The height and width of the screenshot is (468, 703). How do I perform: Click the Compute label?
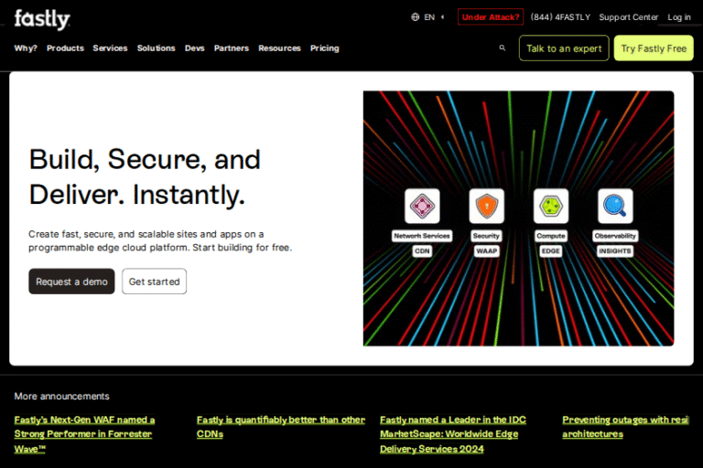[551, 236]
